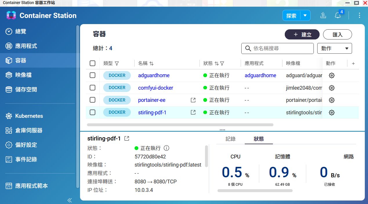Open the 類型 column filter
Viewport: 368px width, 204px height.
click(117, 63)
